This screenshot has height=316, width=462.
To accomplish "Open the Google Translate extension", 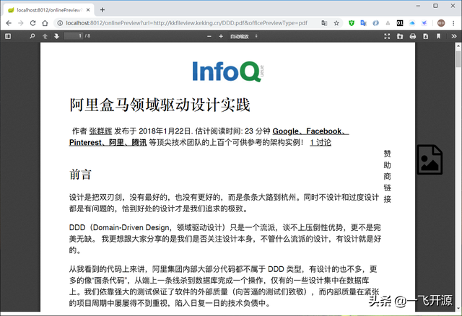I will coord(363,23).
